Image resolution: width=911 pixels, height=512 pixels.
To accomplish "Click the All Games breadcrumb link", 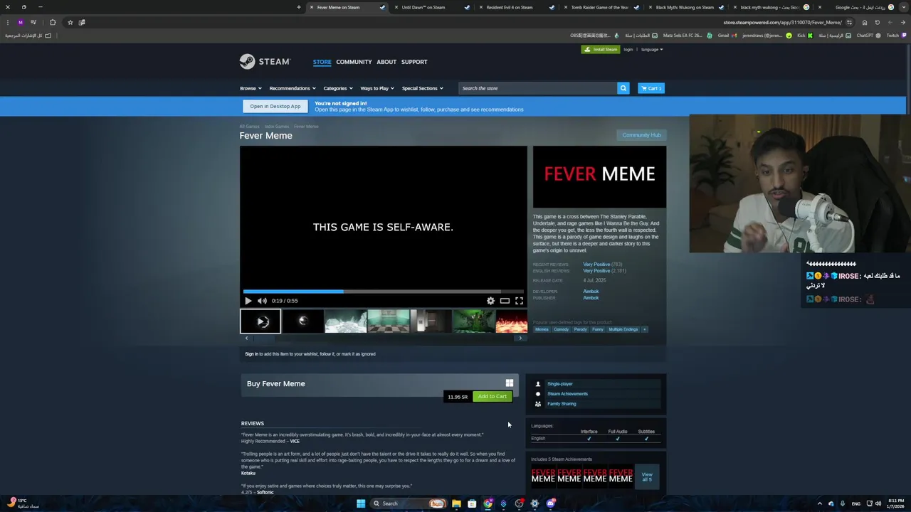I will coord(249,127).
